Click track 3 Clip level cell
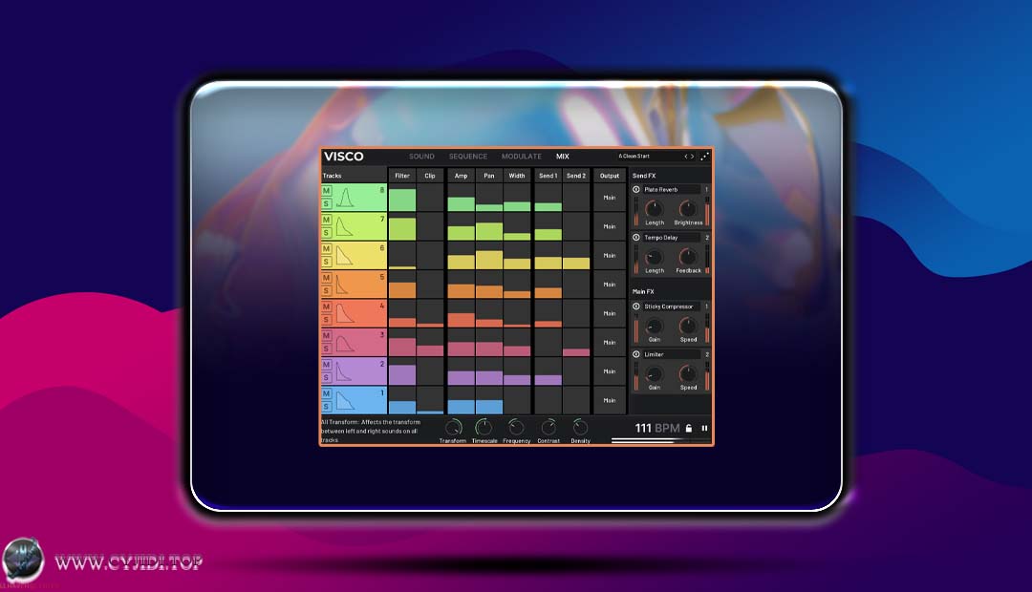Viewport: 1032px width, 592px height. click(x=430, y=342)
